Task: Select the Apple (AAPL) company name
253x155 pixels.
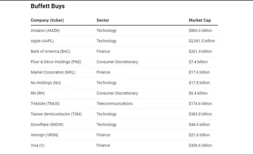Action: (x=42, y=41)
